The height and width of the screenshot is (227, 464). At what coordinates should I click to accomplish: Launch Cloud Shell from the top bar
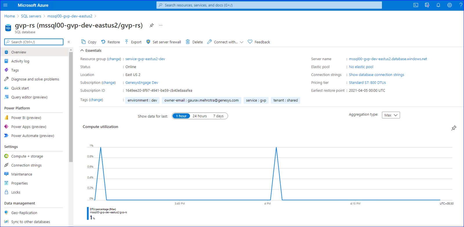click(416, 5)
